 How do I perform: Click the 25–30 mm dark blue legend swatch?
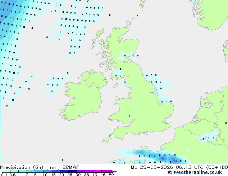coord(73,171)
